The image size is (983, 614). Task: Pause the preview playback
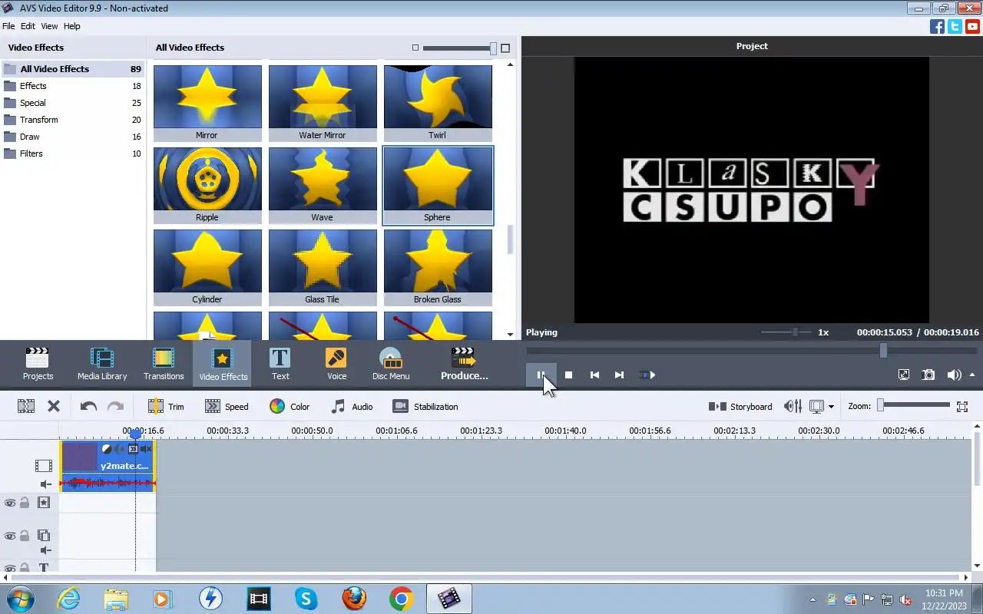point(541,375)
